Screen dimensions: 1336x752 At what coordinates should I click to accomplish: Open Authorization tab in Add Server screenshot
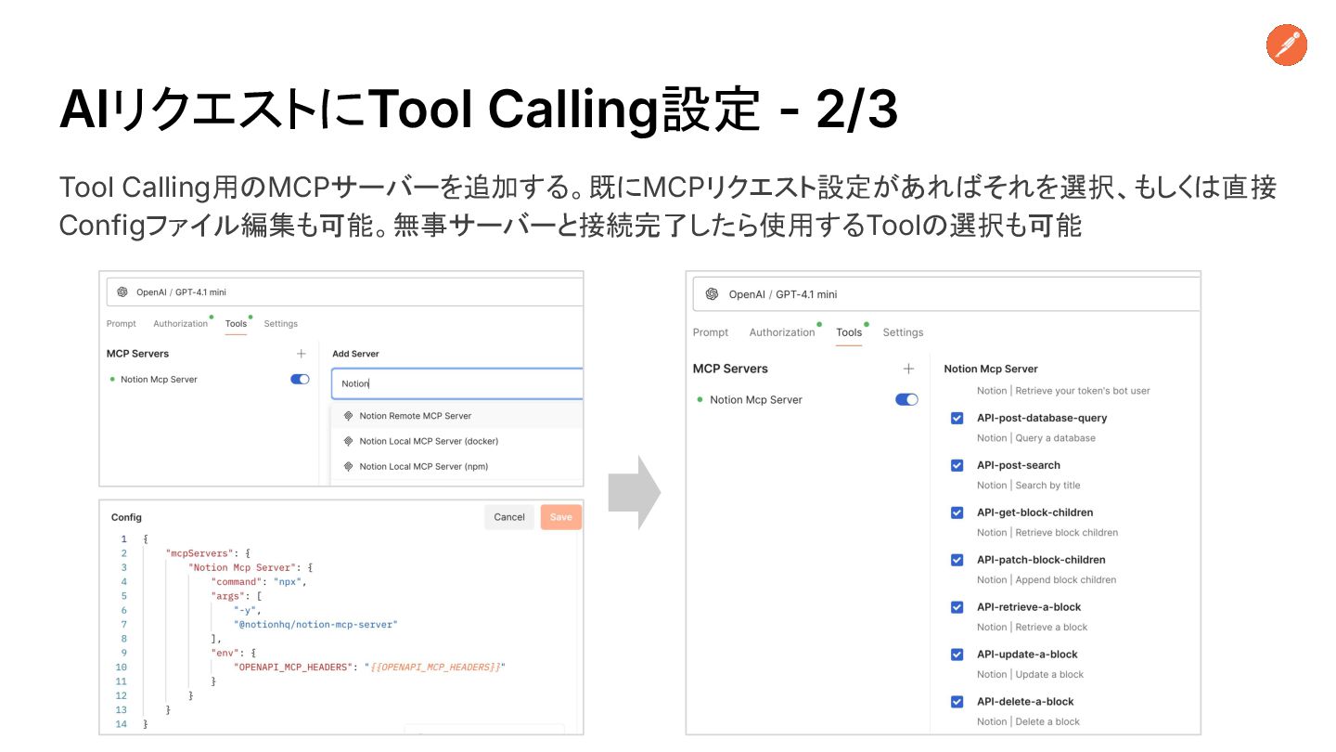tap(181, 324)
